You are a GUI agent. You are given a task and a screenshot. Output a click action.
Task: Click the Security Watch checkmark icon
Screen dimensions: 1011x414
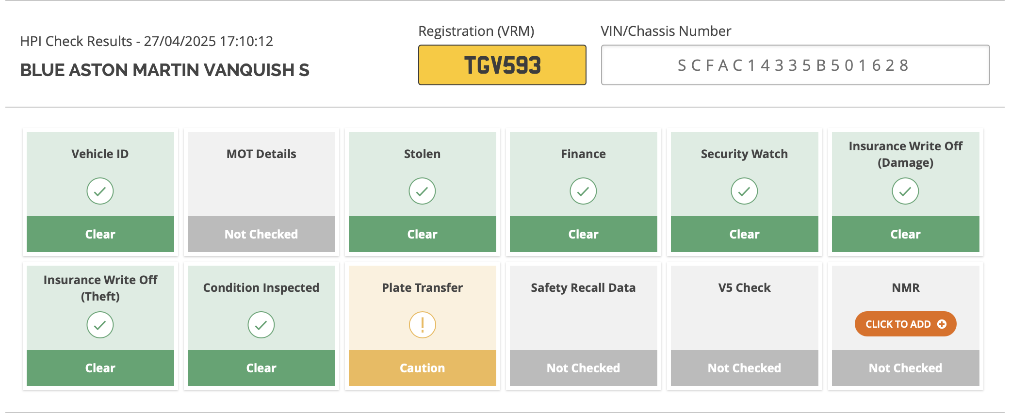pyautogui.click(x=744, y=191)
